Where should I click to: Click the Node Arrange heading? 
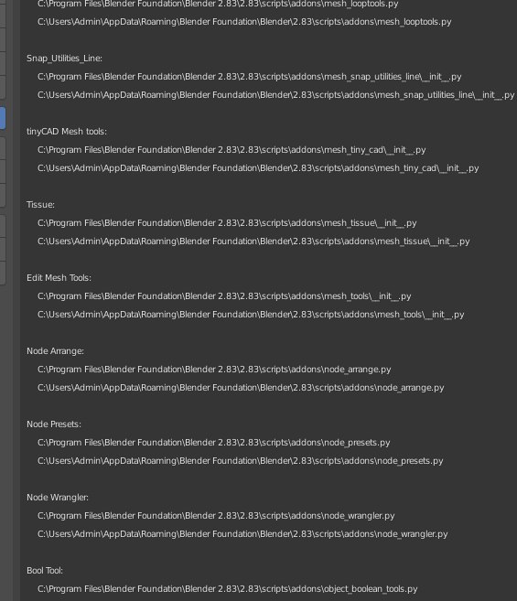pos(55,351)
